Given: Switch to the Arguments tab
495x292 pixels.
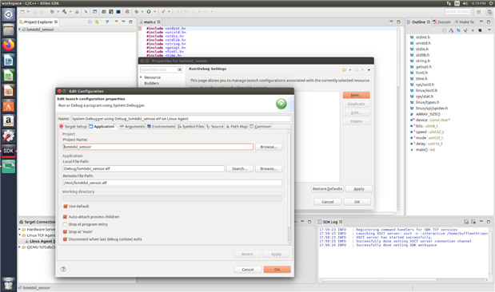Looking at the screenshot, I should (132, 126).
